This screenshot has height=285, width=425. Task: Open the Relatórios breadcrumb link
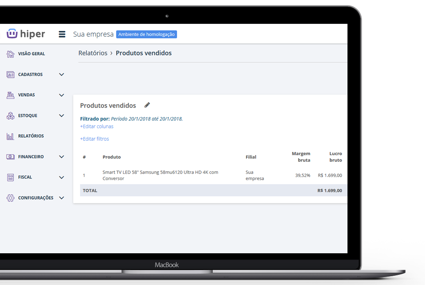coord(92,53)
